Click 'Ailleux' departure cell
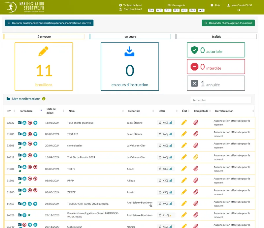Screen dimensions: 264x228 tap(131, 180)
